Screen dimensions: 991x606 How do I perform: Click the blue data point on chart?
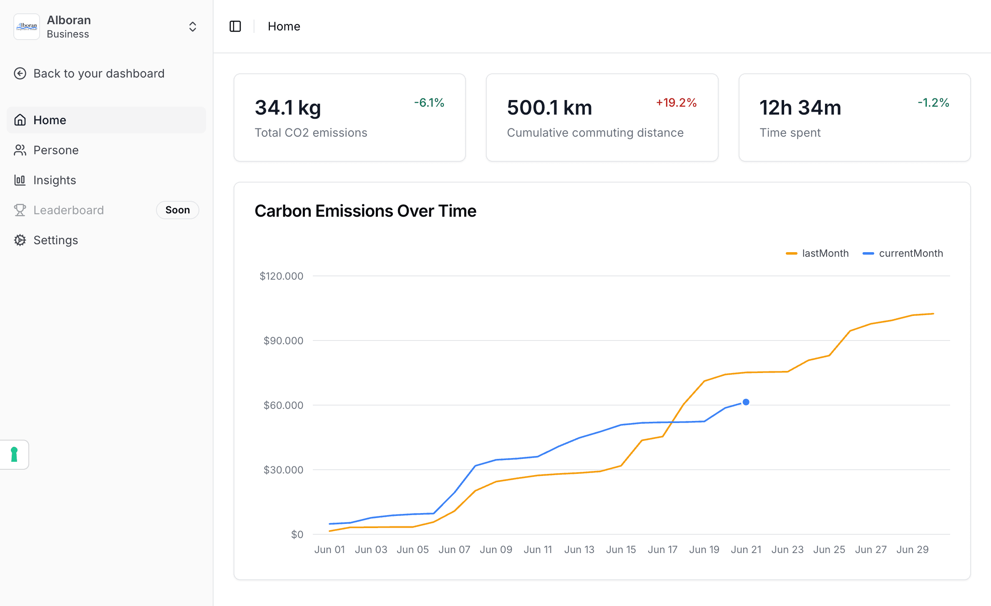[746, 402]
